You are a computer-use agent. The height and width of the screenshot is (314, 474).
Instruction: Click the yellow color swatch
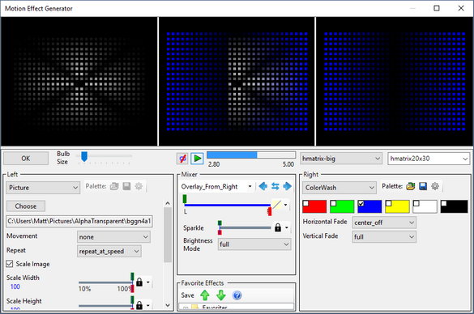pyautogui.click(x=397, y=206)
